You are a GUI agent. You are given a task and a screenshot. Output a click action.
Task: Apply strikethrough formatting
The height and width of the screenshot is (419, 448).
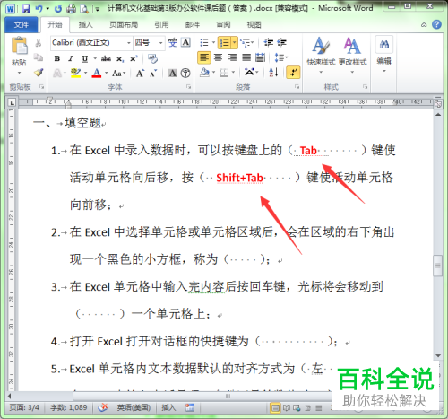[x=106, y=58]
